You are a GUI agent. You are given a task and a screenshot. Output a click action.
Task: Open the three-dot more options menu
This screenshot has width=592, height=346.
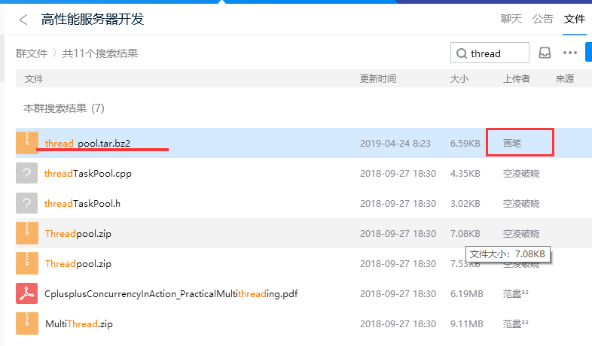(x=569, y=53)
